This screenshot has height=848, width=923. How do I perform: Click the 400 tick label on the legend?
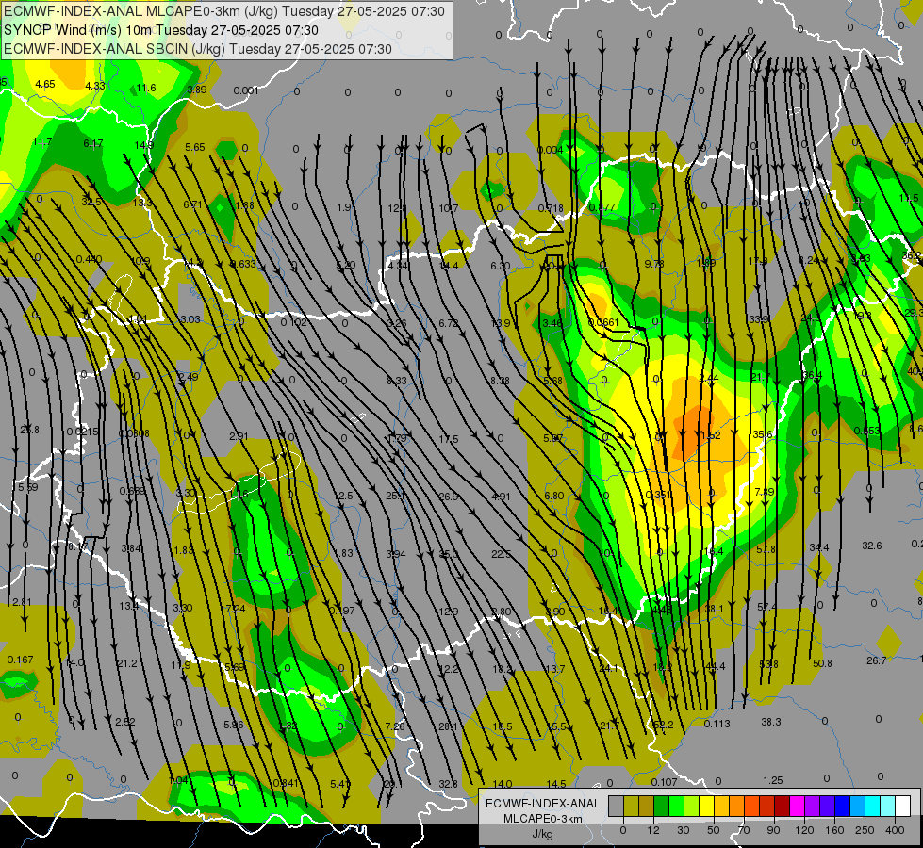tap(895, 830)
